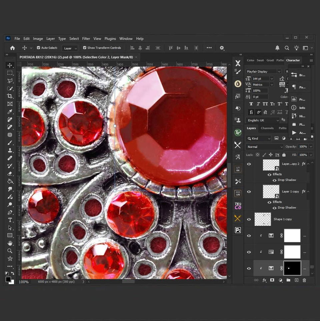Click the create new group folder icon

pyautogui.click(x=288, y=280)
